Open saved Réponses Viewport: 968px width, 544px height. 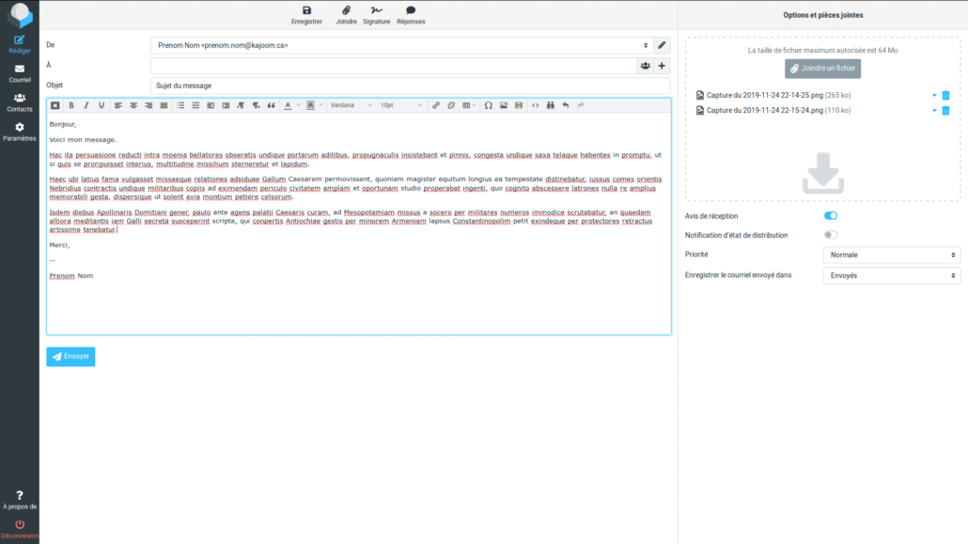point(411,15)
